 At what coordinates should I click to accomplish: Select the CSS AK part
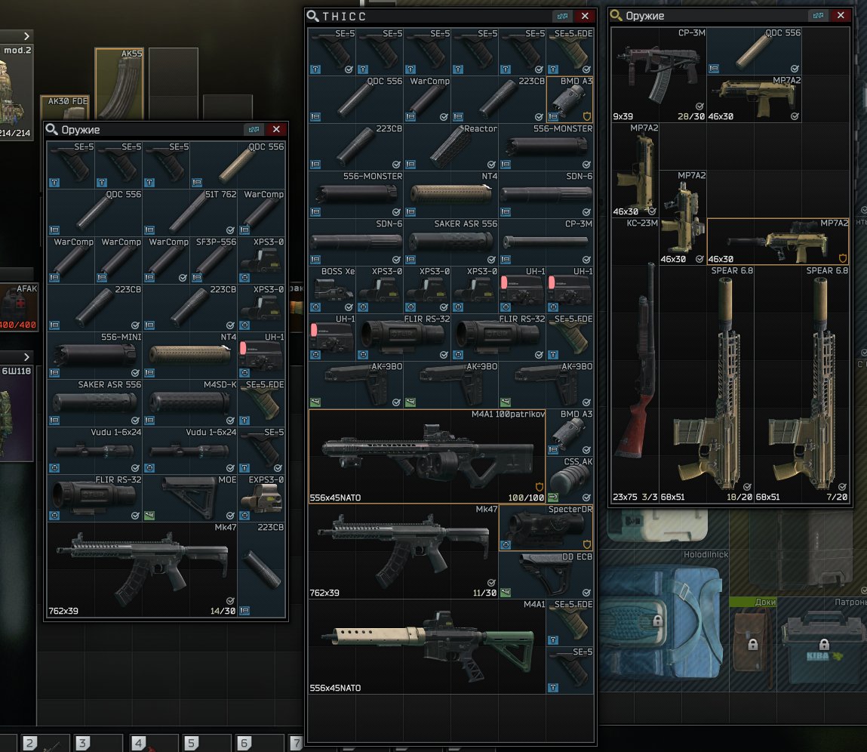point(570,480)
